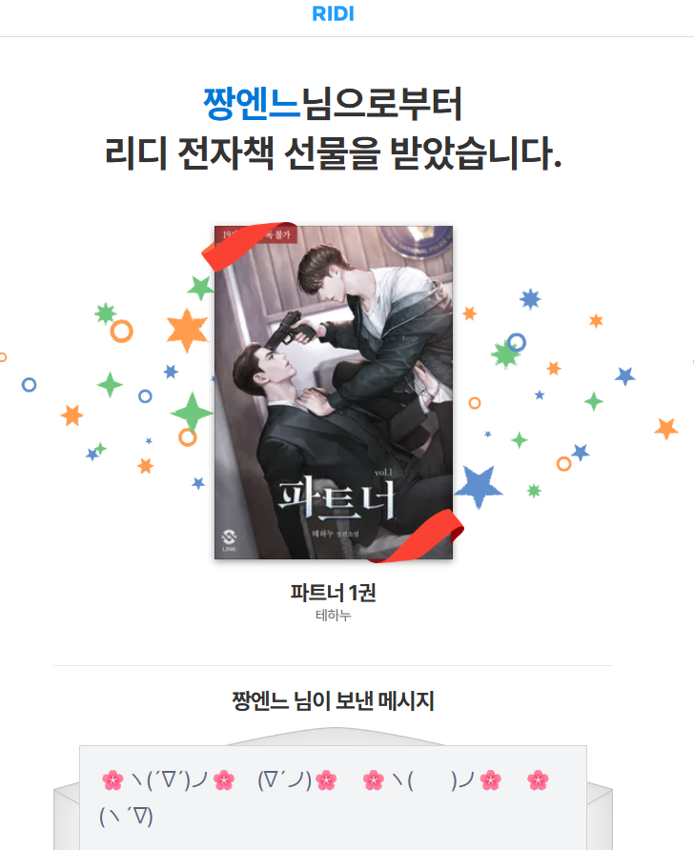This screenshot has width=694, height=850.
Task: Click the blue sender name 짱엔느
Action: pos(252,104)
